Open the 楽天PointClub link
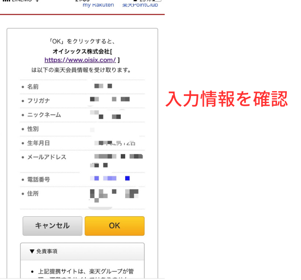 140,5
